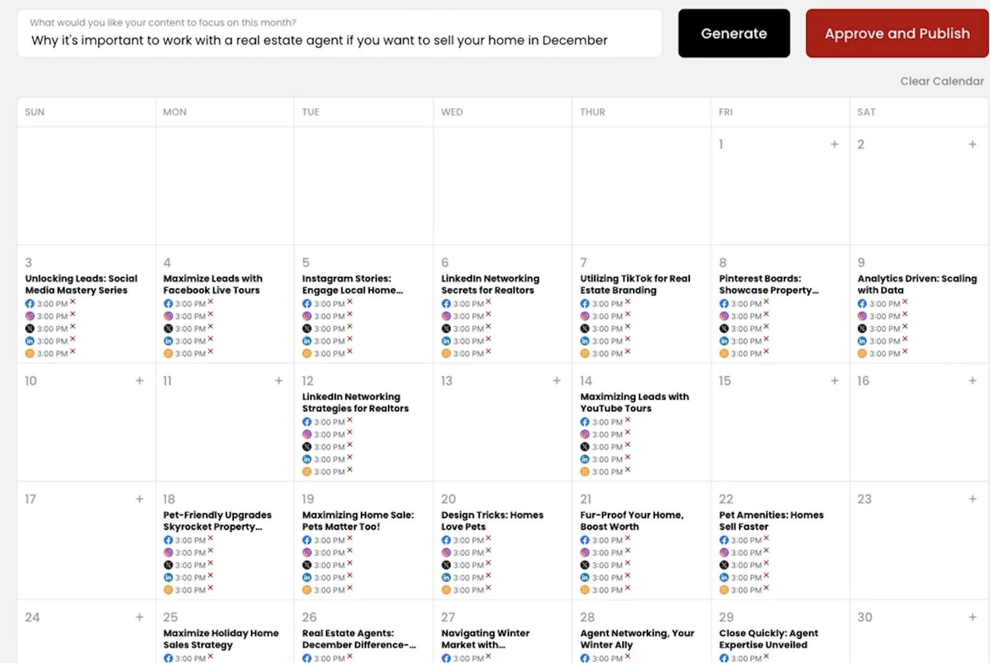Viewport: 990px width, 663px height.
Task: Click the Facebook icon under Unlocking Leads post
Action: point(30,304)
